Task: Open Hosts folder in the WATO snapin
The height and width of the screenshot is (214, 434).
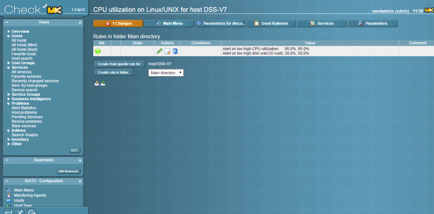Action: [x=19, y=201]
